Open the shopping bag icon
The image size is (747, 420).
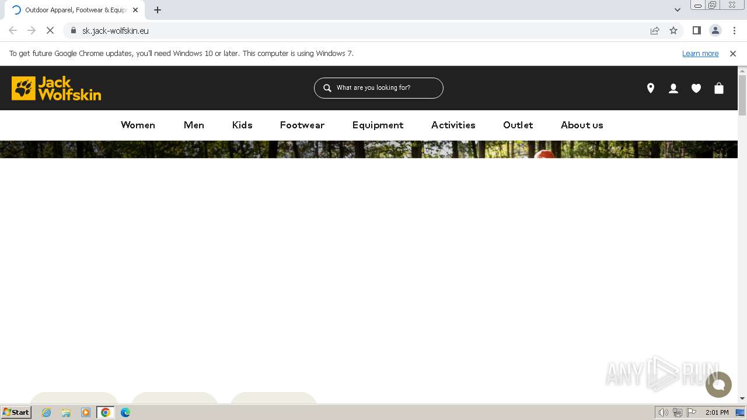coord(719,88)
